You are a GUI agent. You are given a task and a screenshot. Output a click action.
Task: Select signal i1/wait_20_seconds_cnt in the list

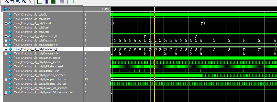pos(43,92)
